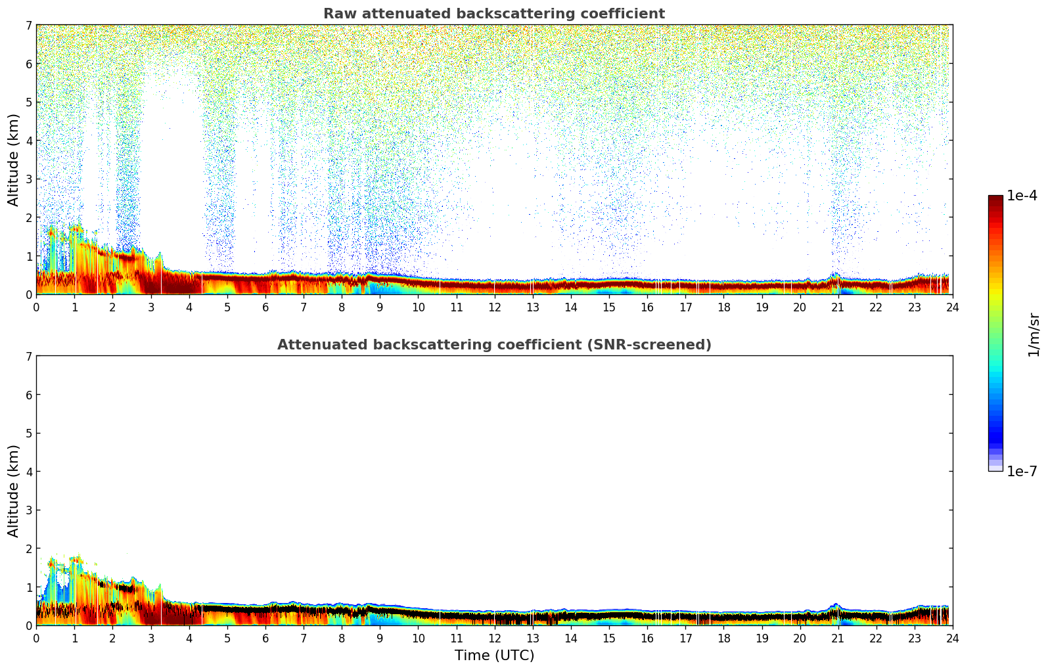Select the bottom plot's "Altitude (km)" axis label
This screenshot has width=1048, height=670.
14,491
